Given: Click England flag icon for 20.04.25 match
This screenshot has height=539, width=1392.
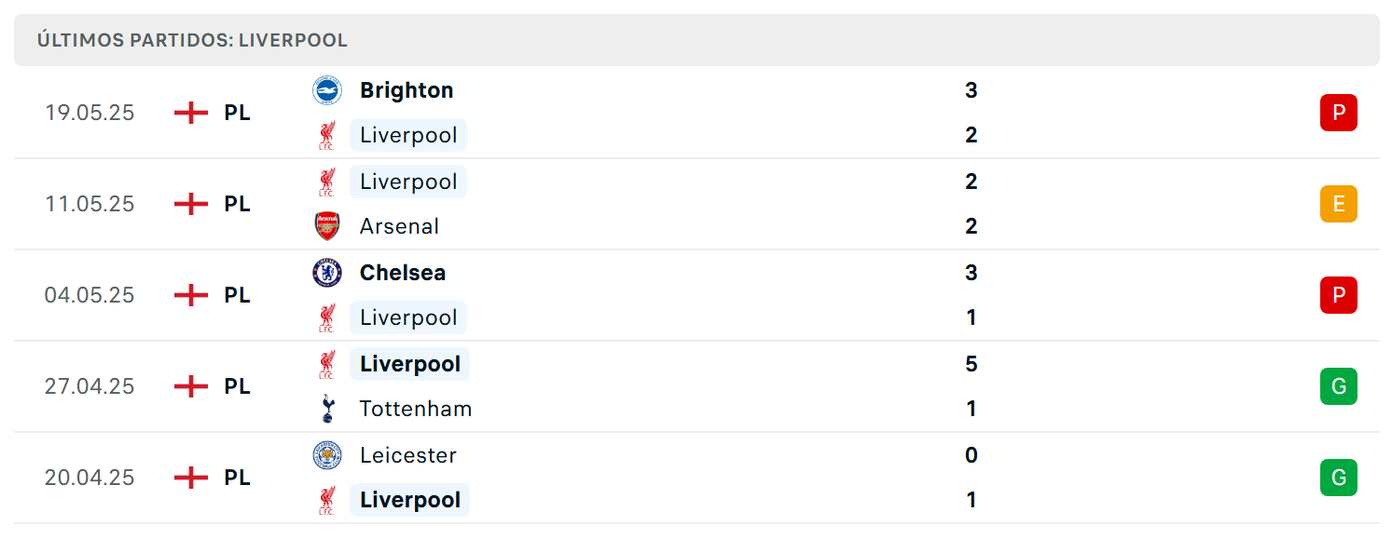Looking at the screenshot, I should point(191,478).
